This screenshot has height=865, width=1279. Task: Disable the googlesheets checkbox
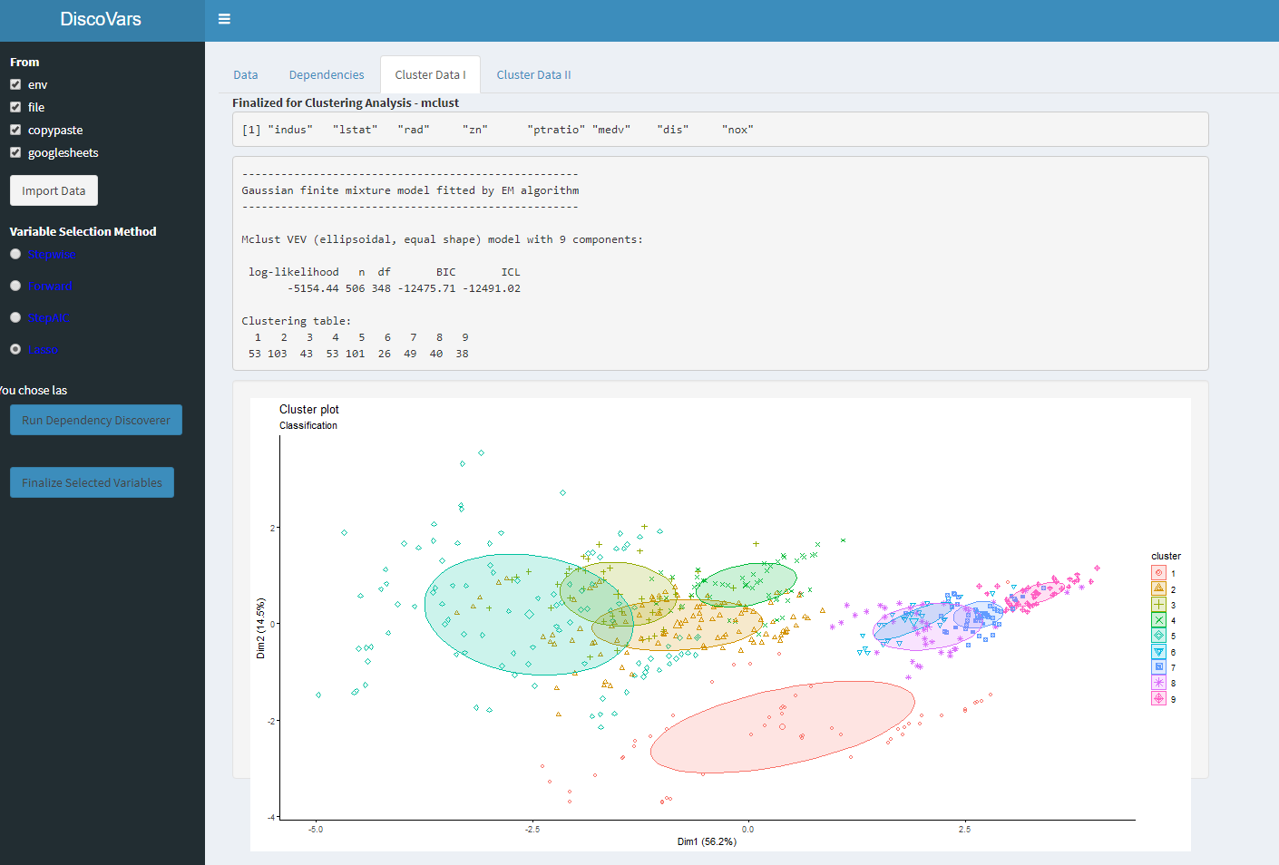pos(15,152)
